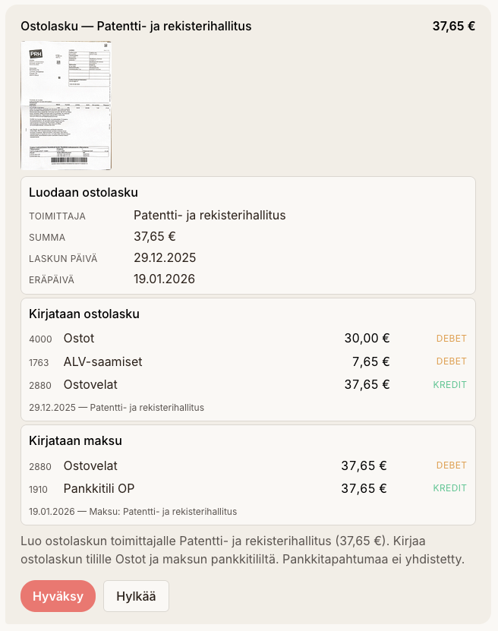
Task: Click the Ostovelat KREDIT posting row
Action: [x=247, y=385]
